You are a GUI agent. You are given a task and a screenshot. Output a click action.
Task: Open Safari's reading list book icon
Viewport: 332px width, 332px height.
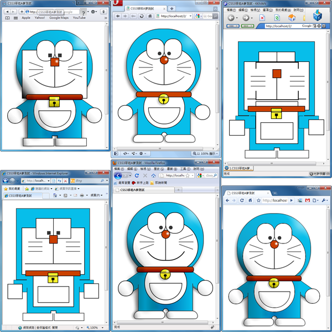click(7, 18)
